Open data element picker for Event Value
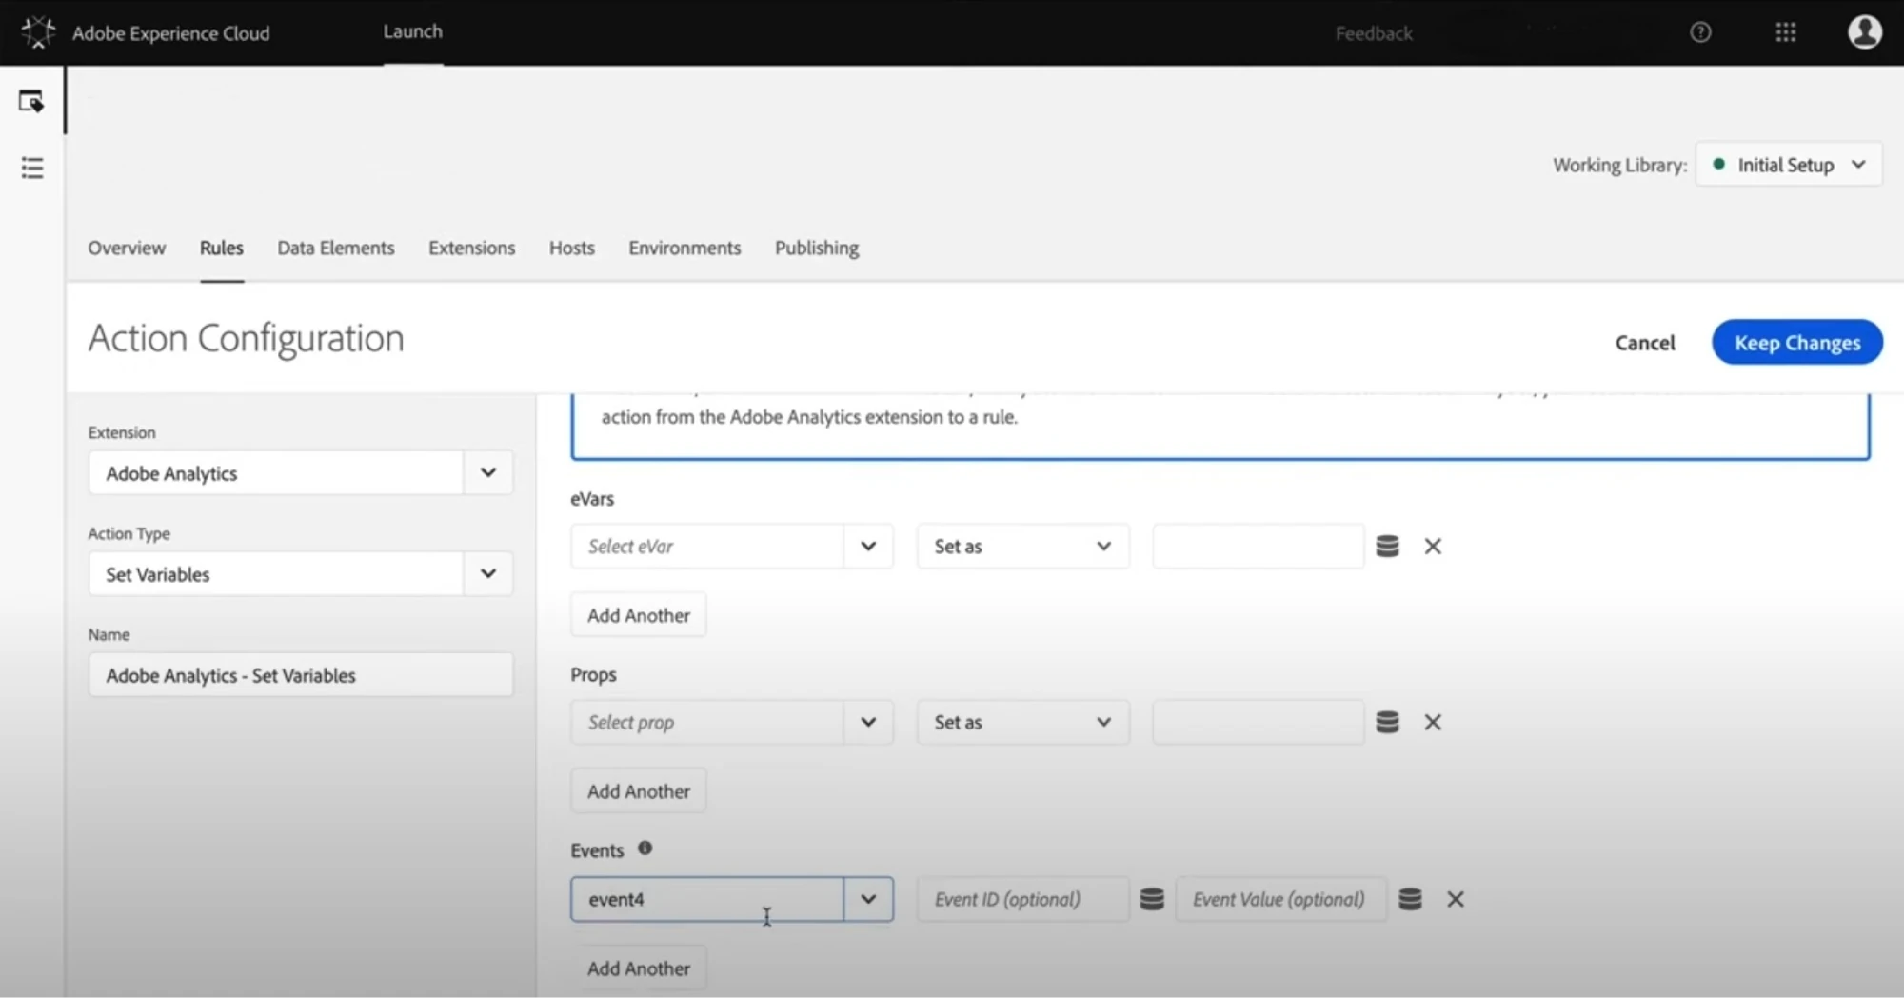The image size is (1904, 998). point(1410,899)
